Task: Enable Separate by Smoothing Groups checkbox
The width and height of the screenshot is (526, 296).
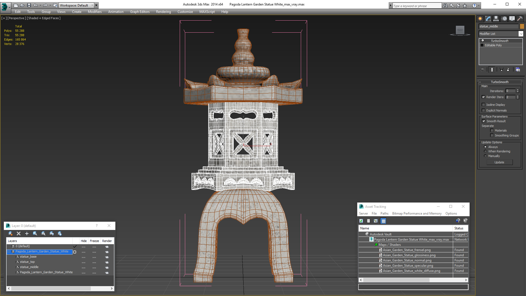Action: pyautogui.click(x=492, y=135)
